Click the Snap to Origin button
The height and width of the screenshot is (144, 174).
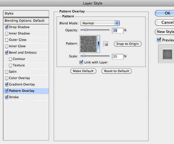pyautogui.click(x=128, y=44)
